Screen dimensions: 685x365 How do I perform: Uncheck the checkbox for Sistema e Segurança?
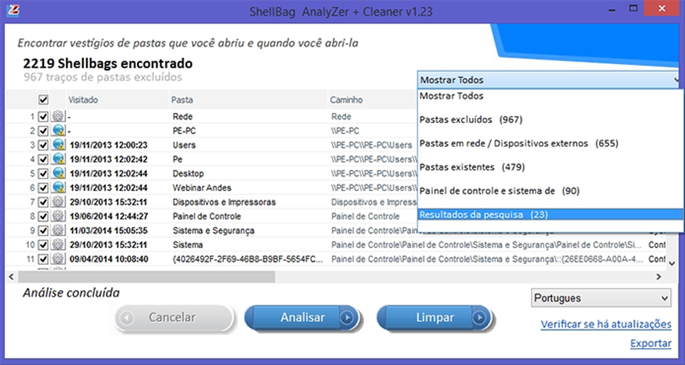pyautogui.click(x=43, y=230)
